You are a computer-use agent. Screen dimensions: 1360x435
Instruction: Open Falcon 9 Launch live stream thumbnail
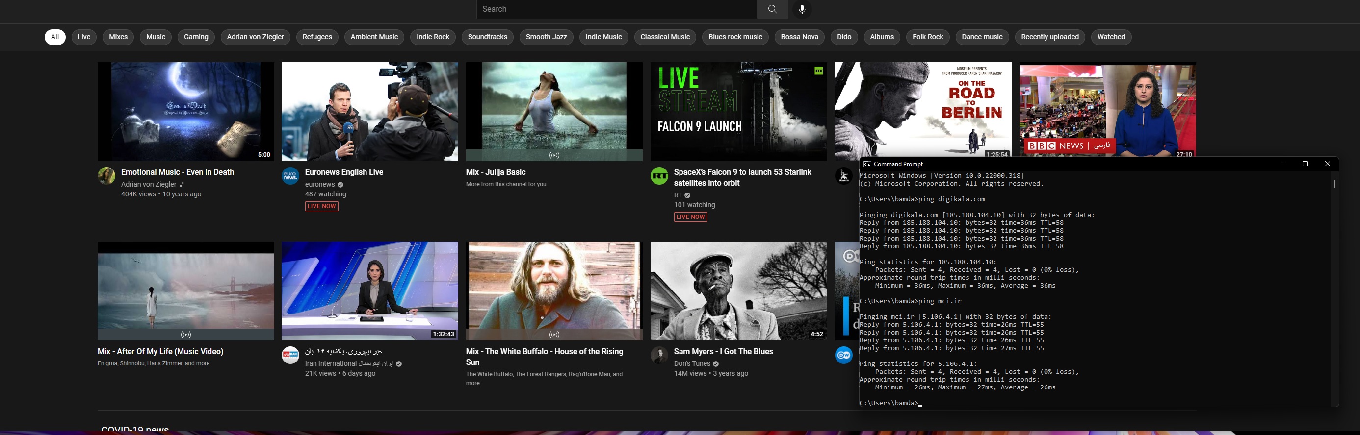[738, 112]
